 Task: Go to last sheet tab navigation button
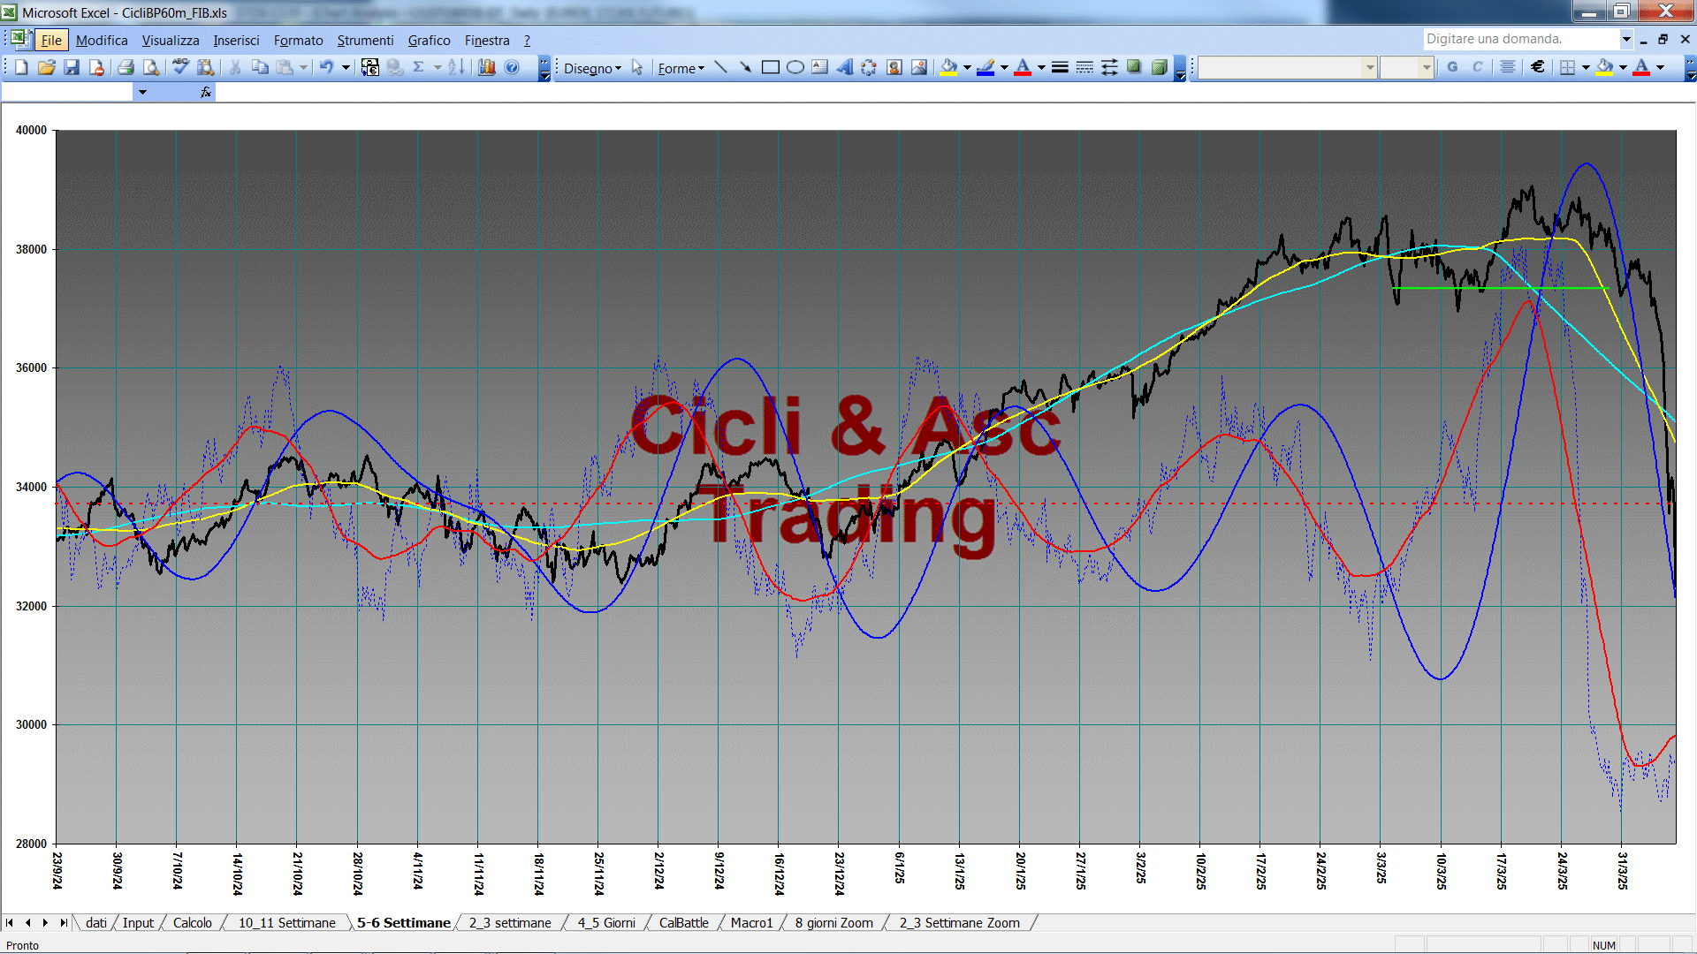pos(63,922)
